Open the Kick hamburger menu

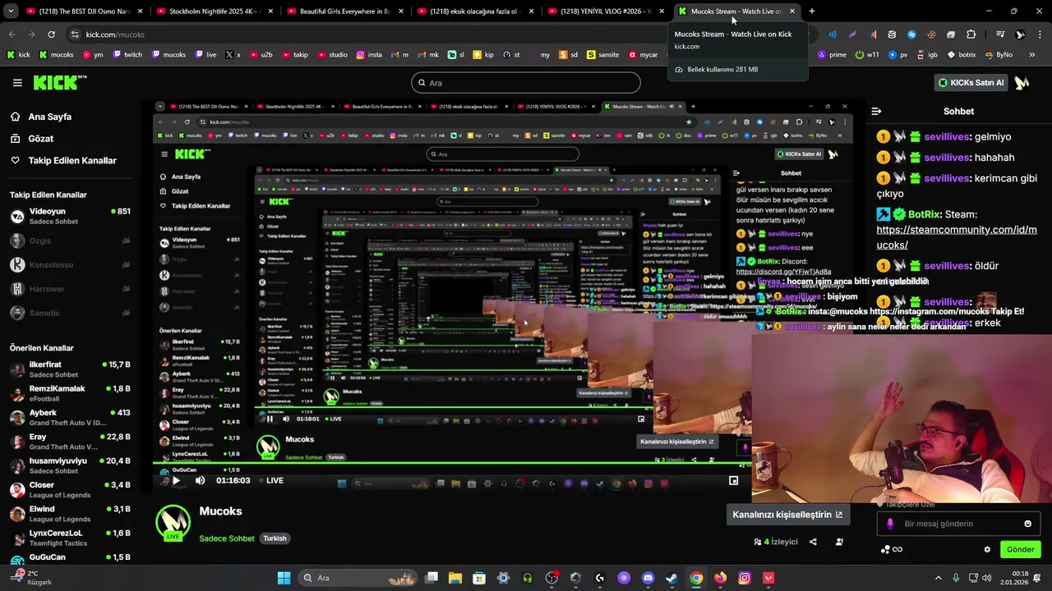click(17, 83)
